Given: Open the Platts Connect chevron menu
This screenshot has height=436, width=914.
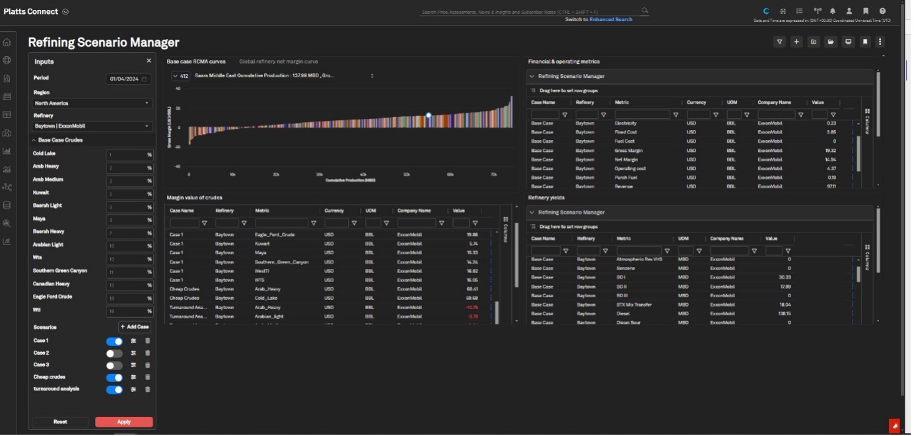Looking at the screenshot, I should click(x=65, y=12).
